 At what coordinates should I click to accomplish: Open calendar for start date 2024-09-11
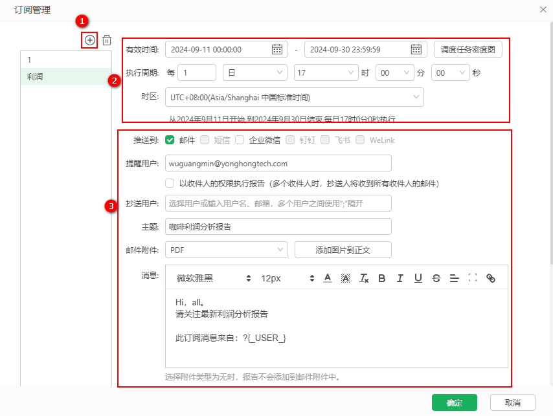pyautogui.click(x=277, y=49)
